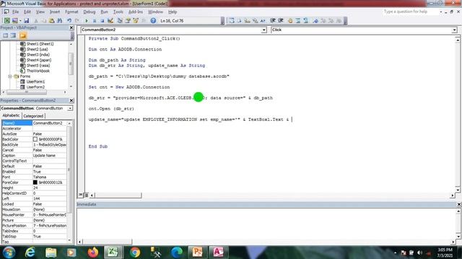
Task: Click the Paste toolbar icon
Action: [52, 21]
